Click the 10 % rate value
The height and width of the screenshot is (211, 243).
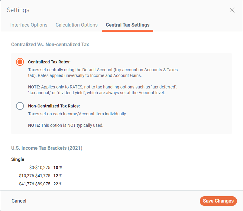(58, 168)
